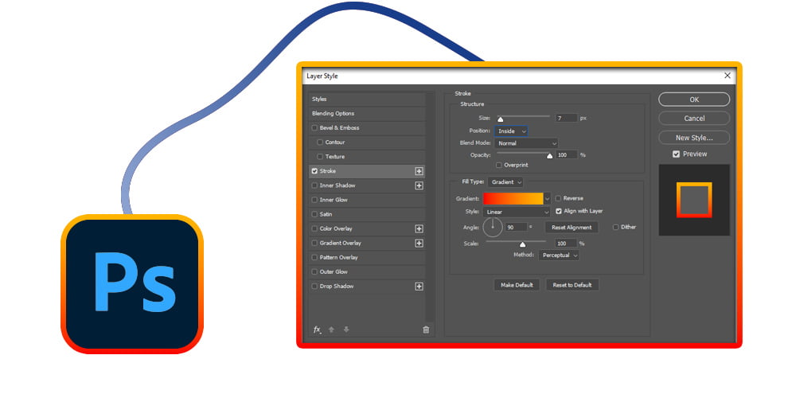Add another Drop Shadow with plus icon
796x398 pixels.
(x=419, y=287)
